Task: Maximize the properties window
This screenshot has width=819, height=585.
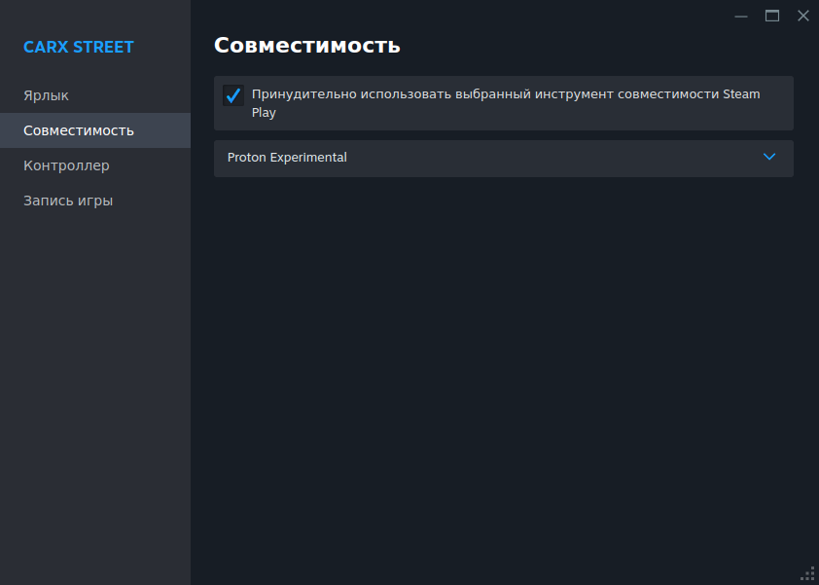Action: tap(772, 17)
